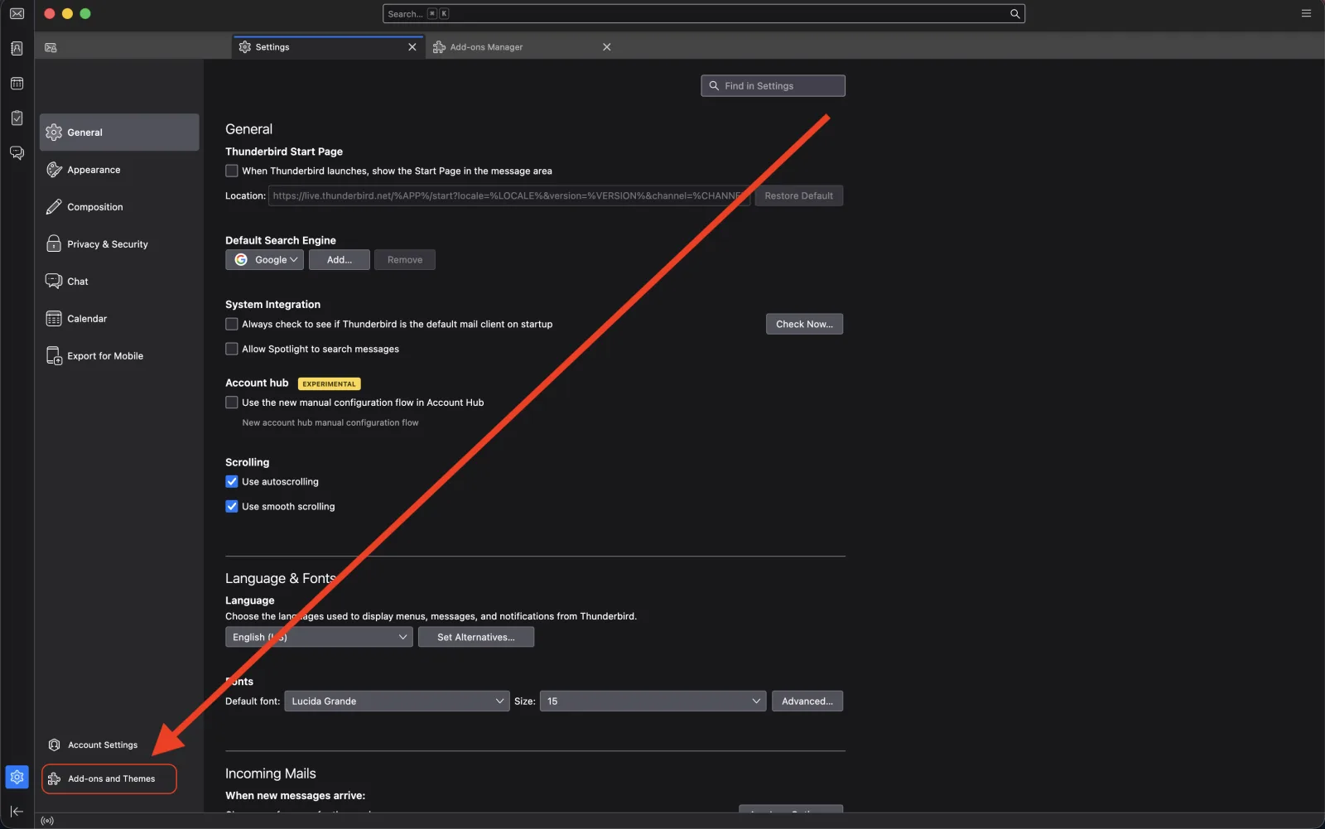Image resolution: width=1325 pixels, height=829 pixels.
Task: Click the online status icon in status bar
Action: pyautogui.click(x=47, y=821)
